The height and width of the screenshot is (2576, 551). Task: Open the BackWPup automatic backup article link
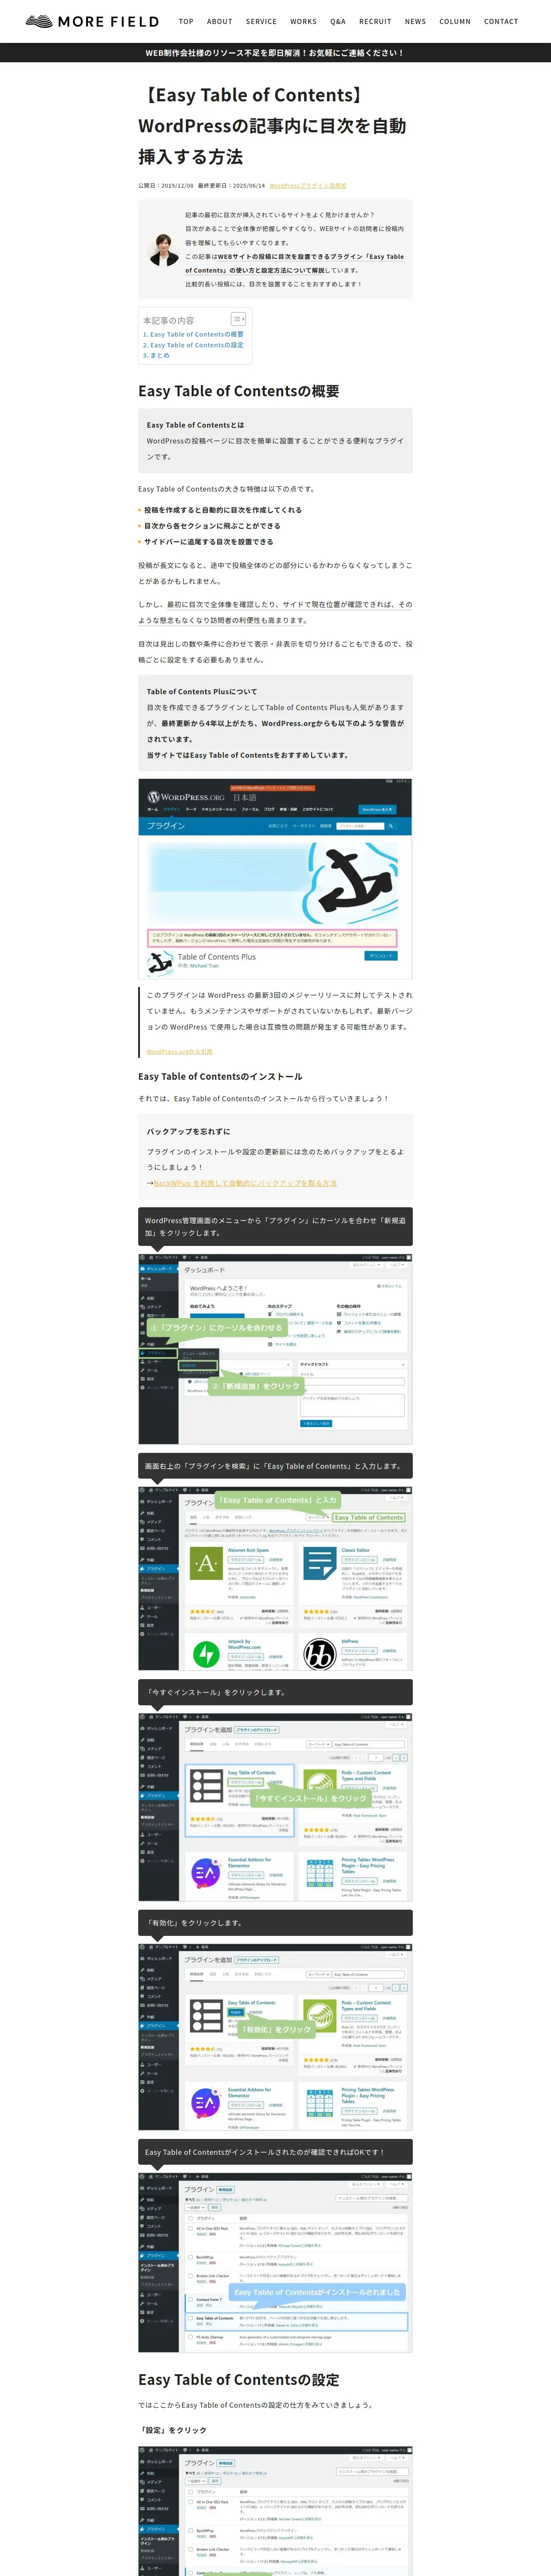(245, 1183)
